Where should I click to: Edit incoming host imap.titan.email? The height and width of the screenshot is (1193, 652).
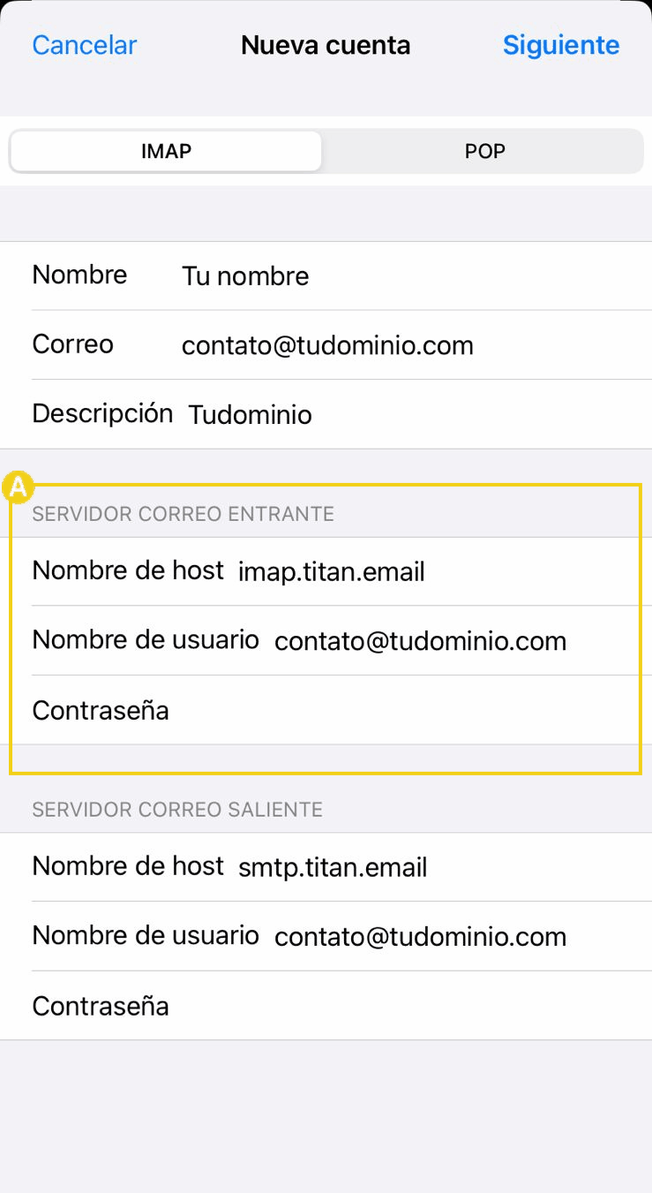[332, 572]
